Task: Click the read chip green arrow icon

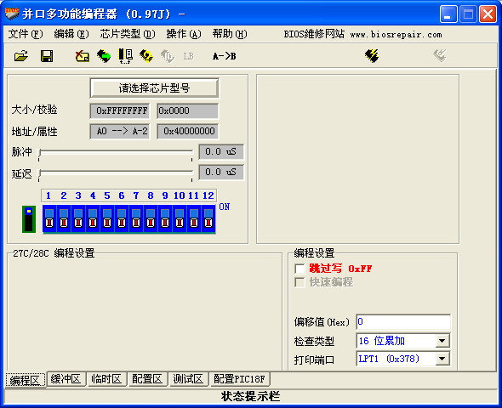Action: coord(104,56)
